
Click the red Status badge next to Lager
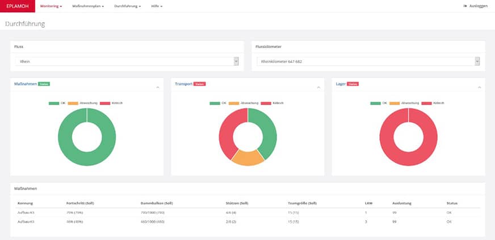tap(353, 84)
